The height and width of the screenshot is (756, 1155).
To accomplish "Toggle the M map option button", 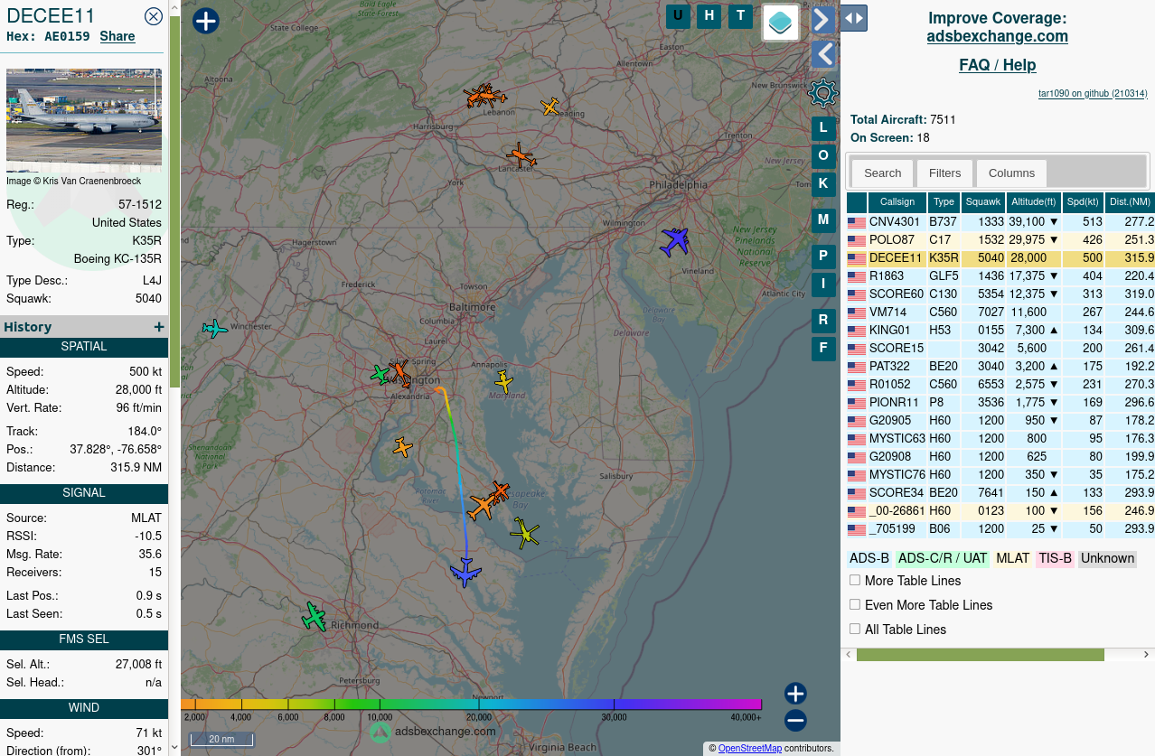I will tap(823, 220).
